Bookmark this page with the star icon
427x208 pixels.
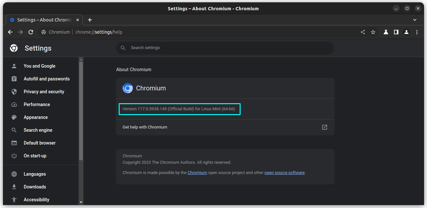373,32
